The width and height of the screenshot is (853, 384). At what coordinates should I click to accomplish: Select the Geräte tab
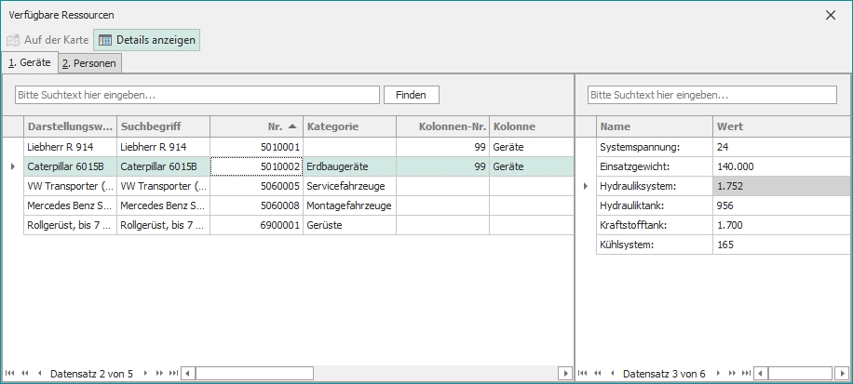tap(29, 62)
